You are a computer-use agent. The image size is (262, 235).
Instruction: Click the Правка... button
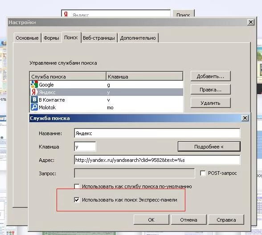coord(210,90)
